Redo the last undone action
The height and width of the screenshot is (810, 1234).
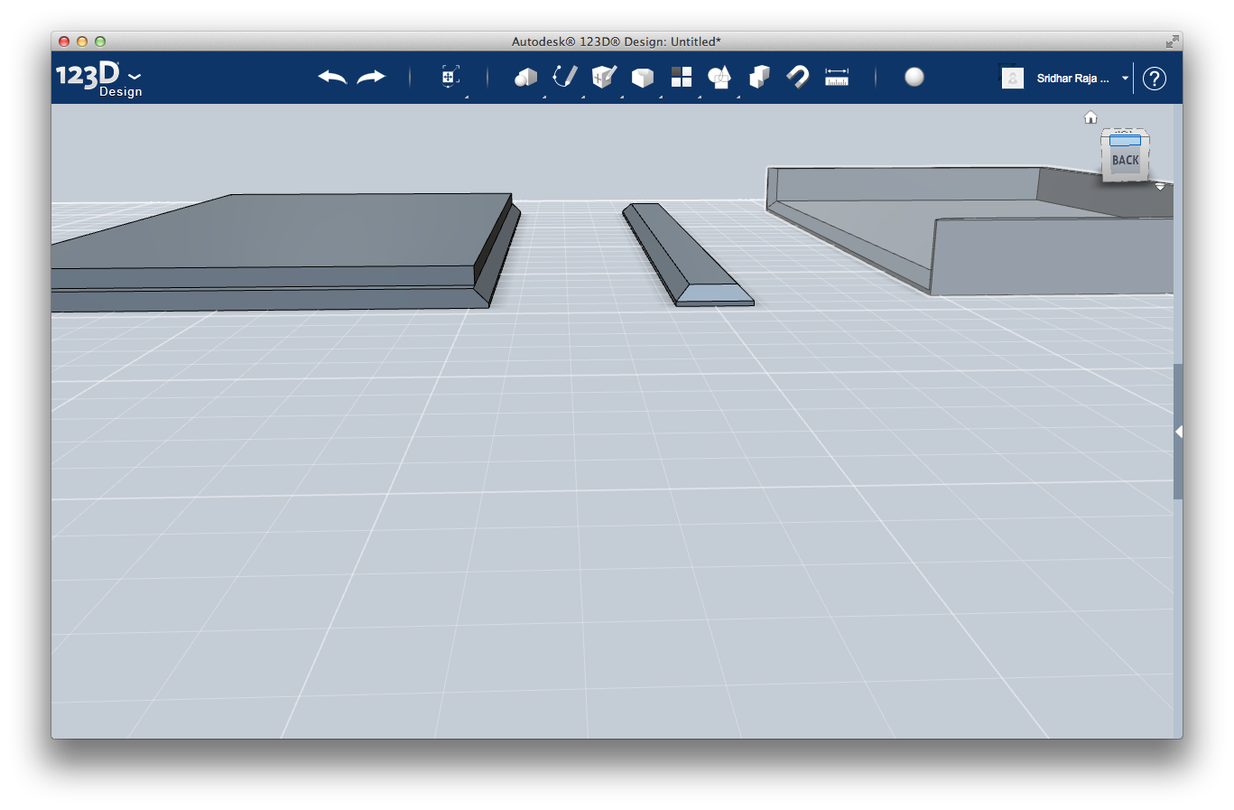coord(371,78)
